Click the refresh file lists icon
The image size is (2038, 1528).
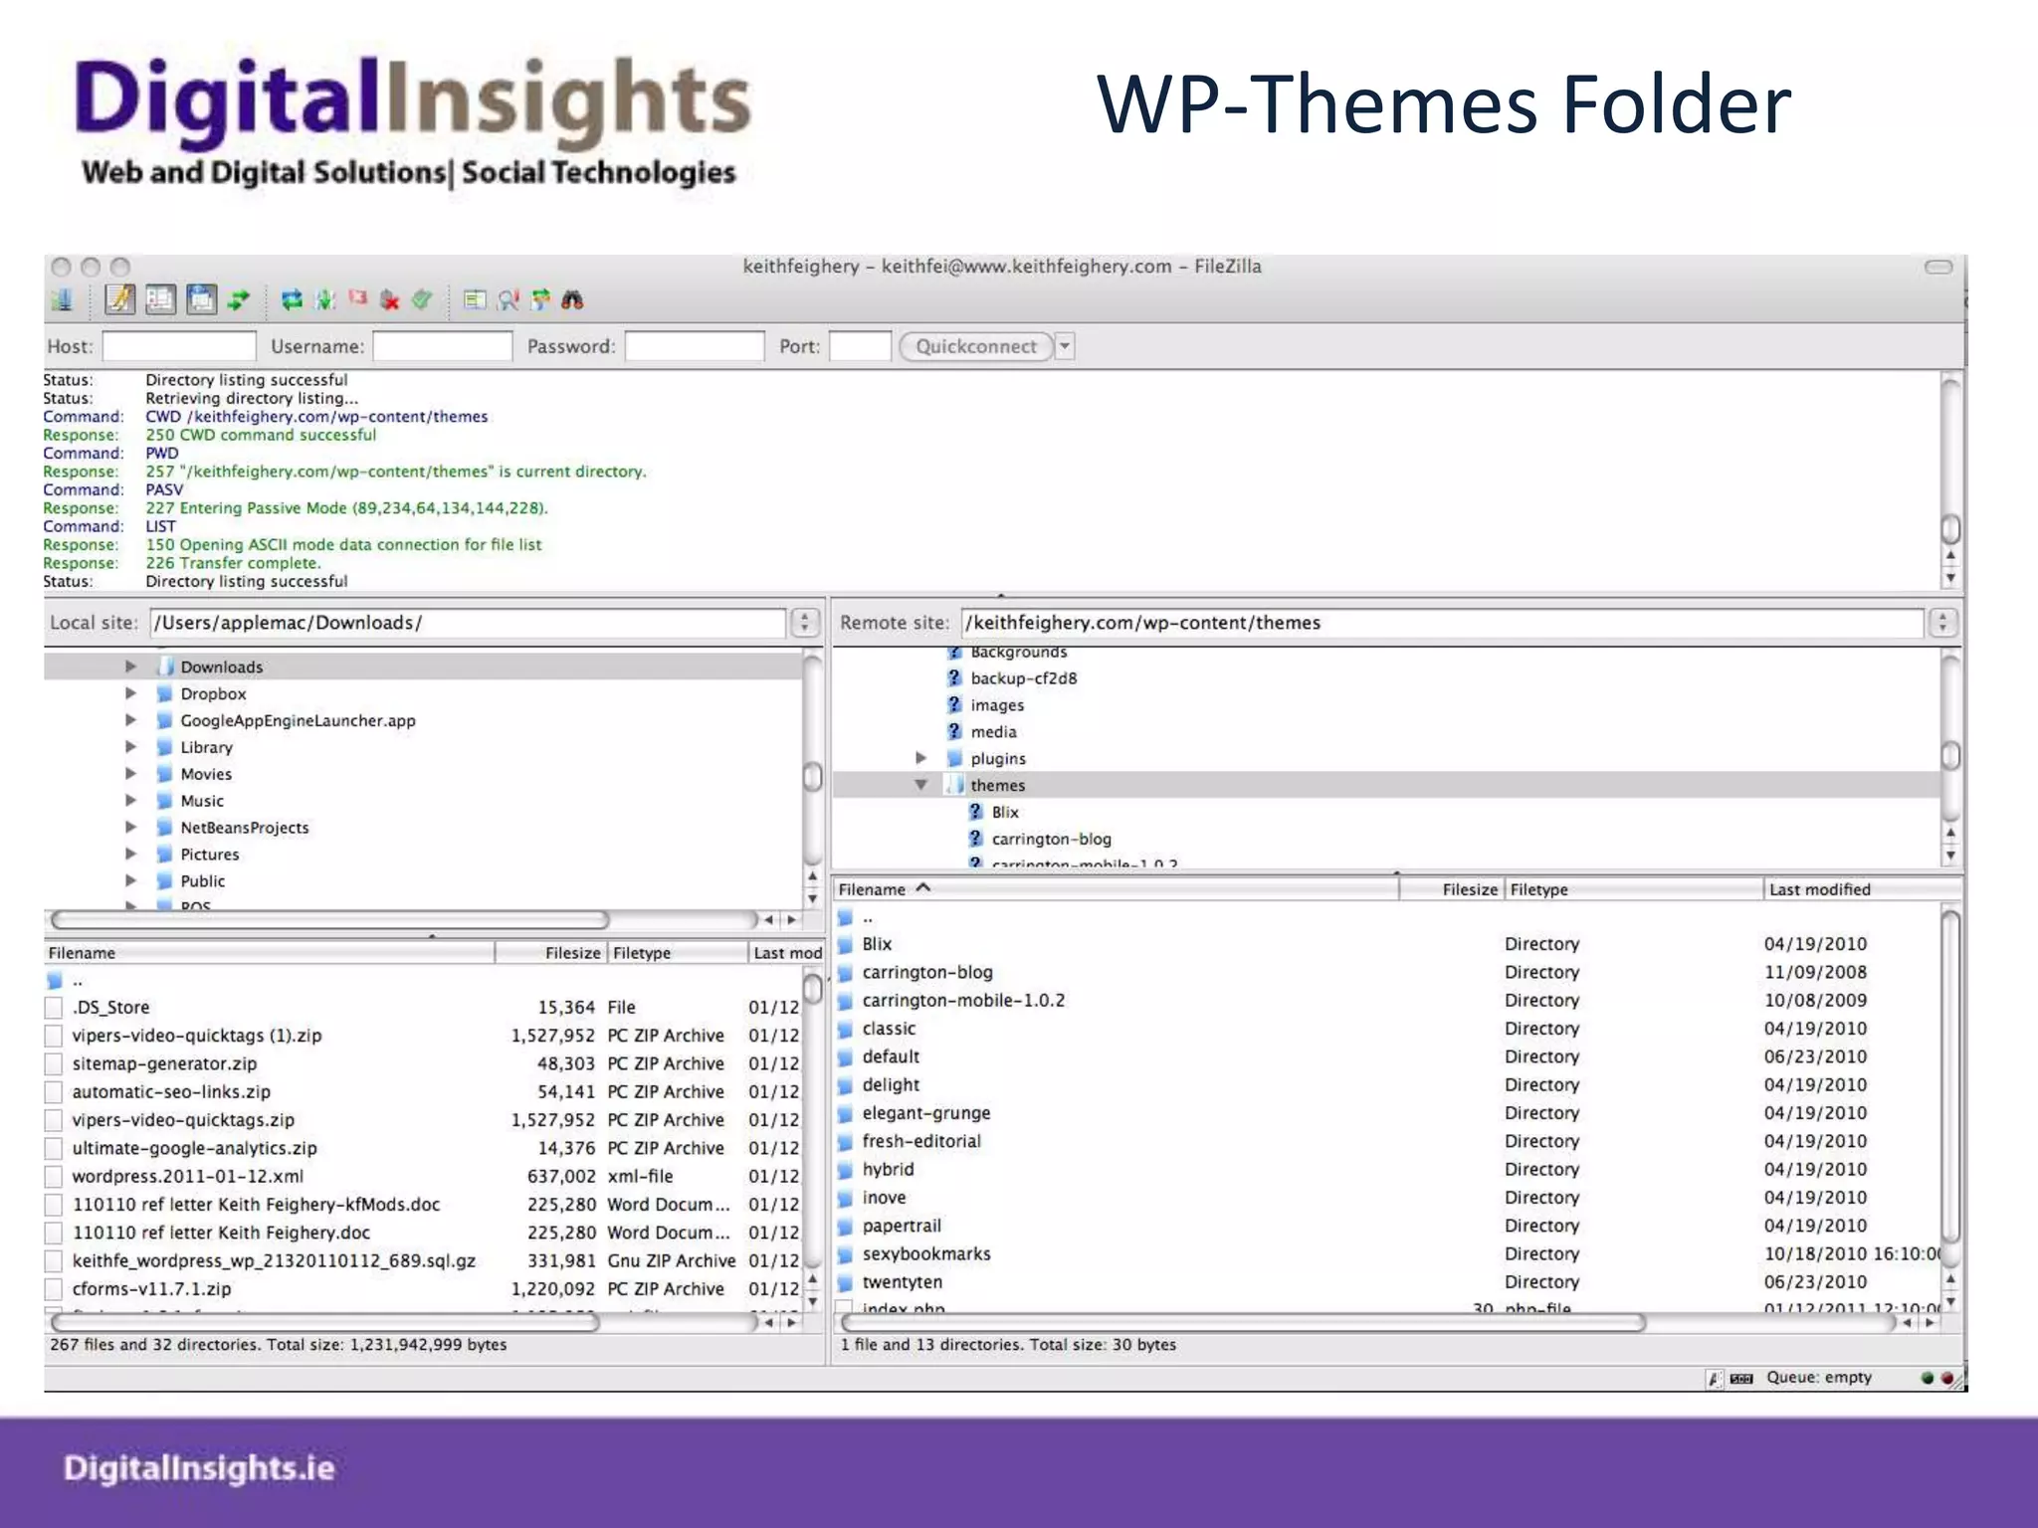coord(292,299)
